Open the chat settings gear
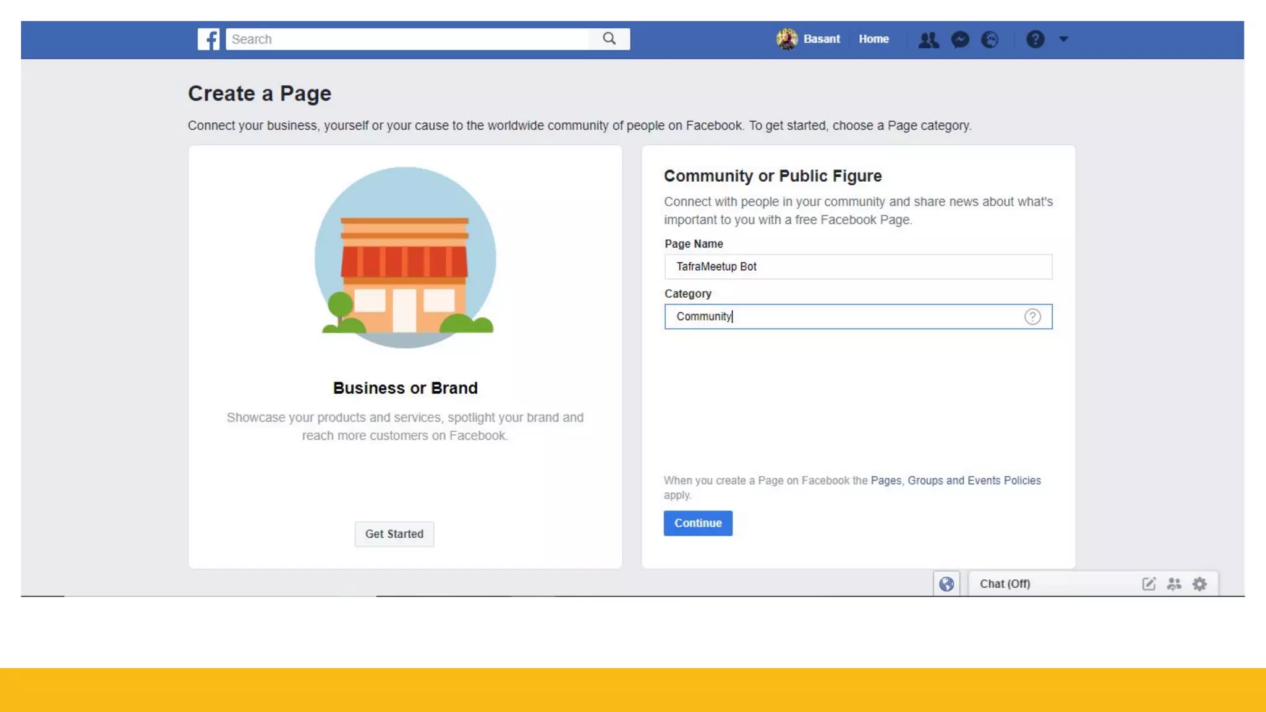Viewport: 1266px width, 712px height. pos(1200,584)
